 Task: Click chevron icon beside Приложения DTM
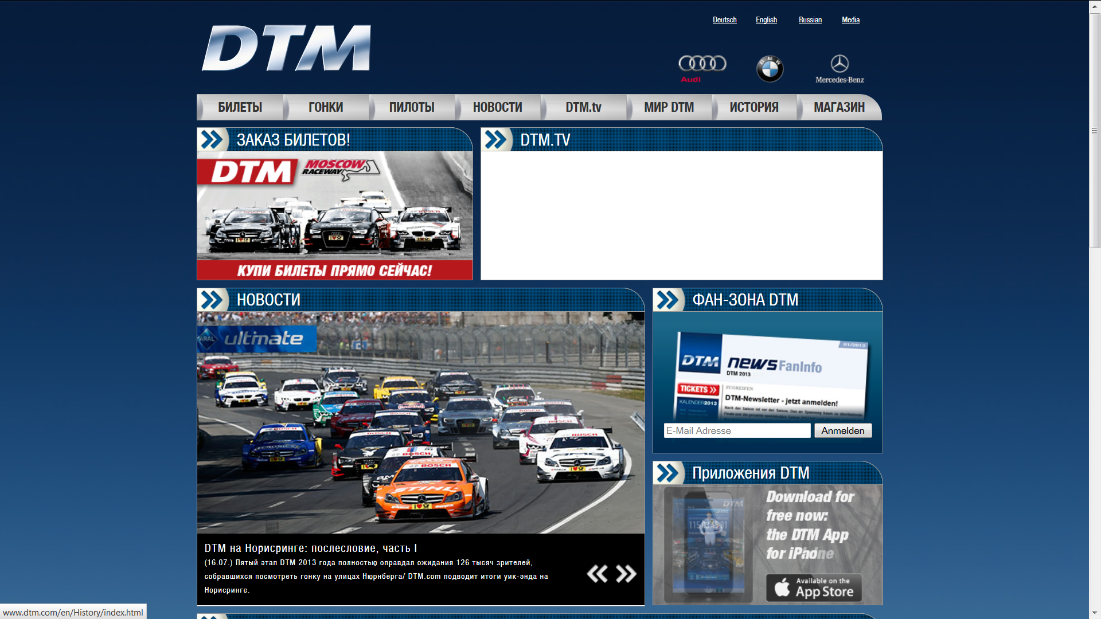[x=668, y=473]
